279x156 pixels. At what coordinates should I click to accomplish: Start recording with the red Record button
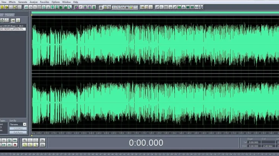click(15, 145)
